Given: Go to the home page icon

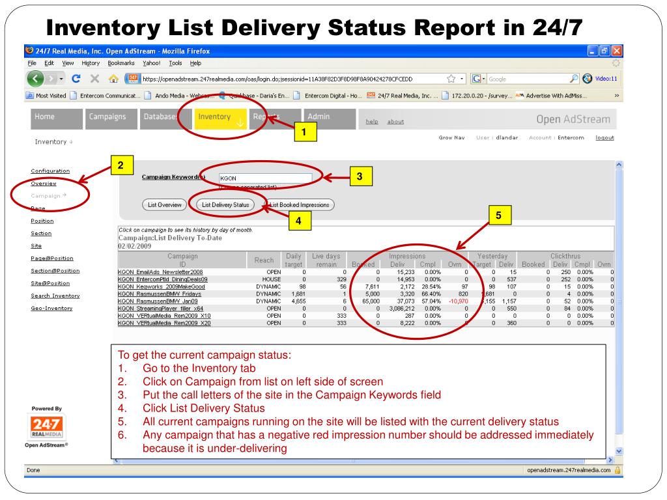Looking at the screenshot, I should click(113, 79).
